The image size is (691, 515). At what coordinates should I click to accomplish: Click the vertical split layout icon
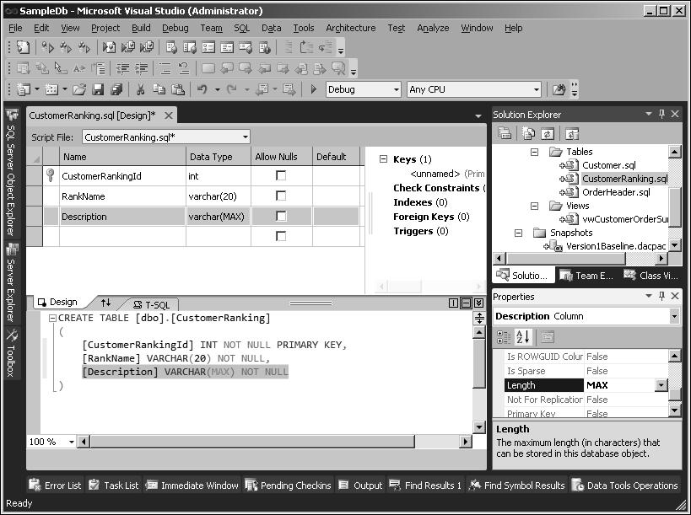coord(453,303)
